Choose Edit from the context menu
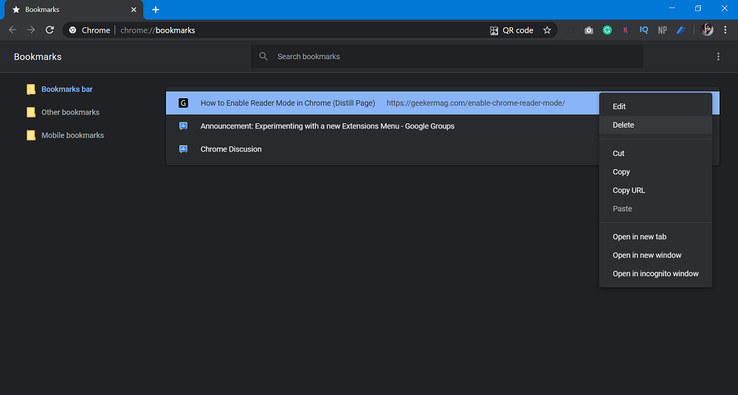The height and width of the screenshot is (395, 738). [655, 106]
